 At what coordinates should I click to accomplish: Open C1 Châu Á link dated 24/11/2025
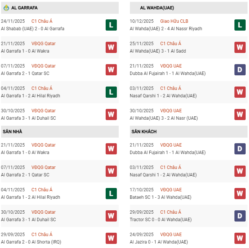click(x=42, y=21)
